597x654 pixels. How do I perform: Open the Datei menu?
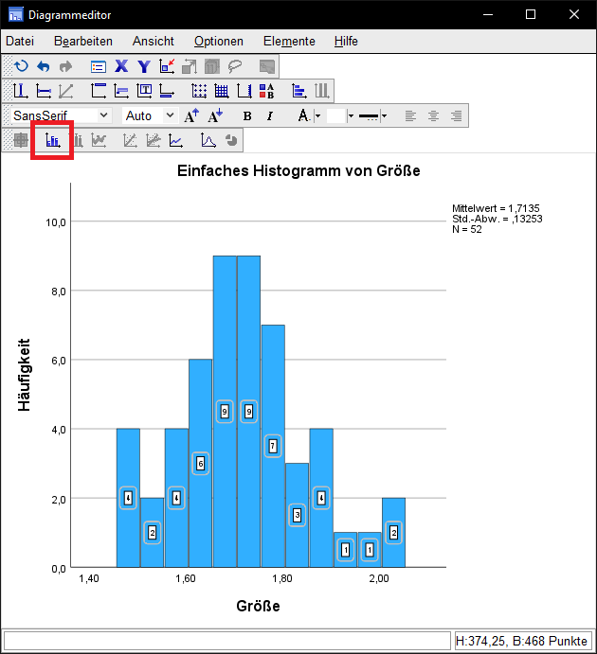(x=20, y=42)
